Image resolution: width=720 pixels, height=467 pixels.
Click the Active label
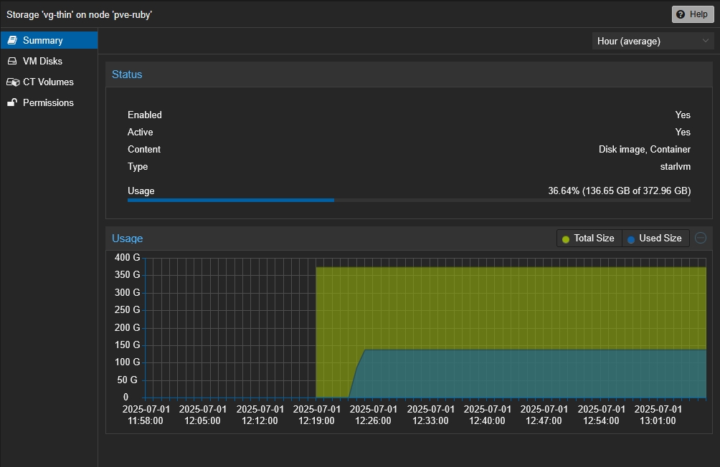click(x=140, y=132)
